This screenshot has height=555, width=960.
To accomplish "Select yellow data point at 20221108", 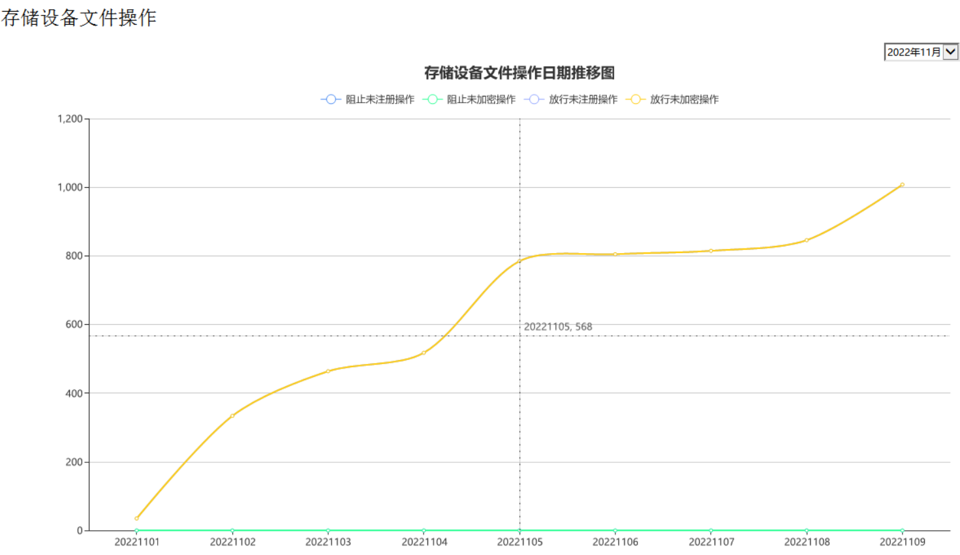I will 807,240.
